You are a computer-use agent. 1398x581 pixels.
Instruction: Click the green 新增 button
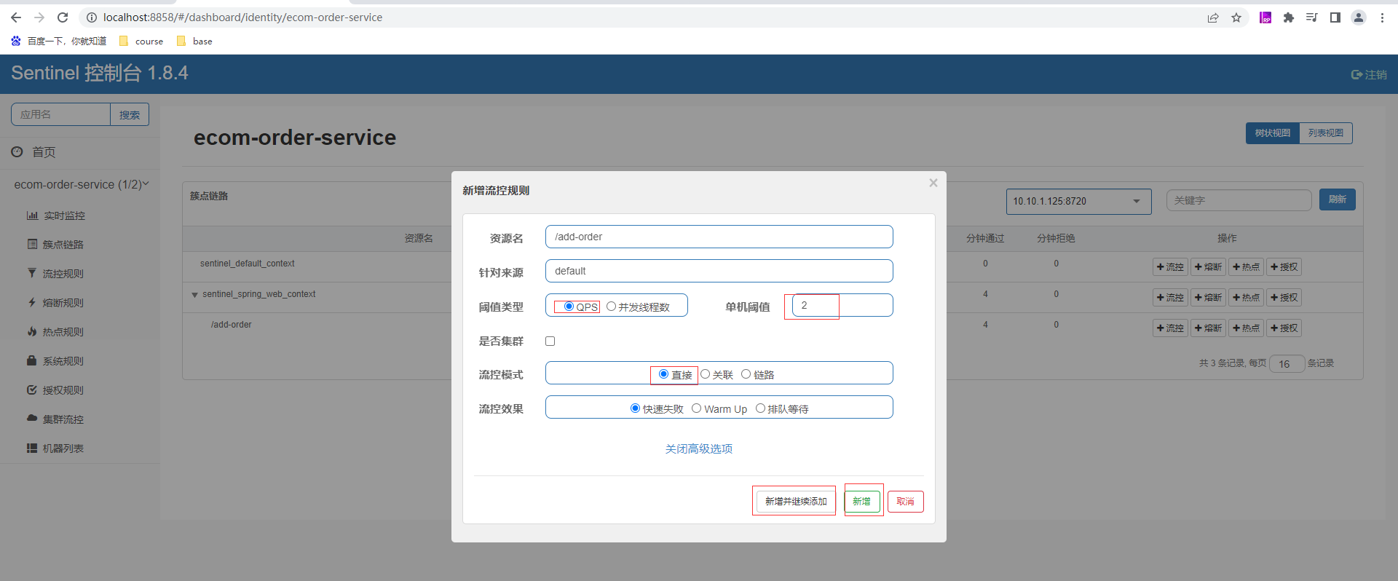click(x=862, y=502)
